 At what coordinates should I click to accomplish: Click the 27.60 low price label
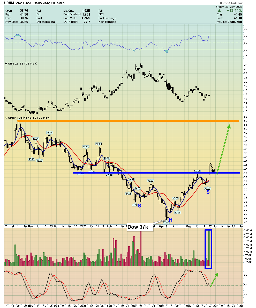click(x=166, y=222)
